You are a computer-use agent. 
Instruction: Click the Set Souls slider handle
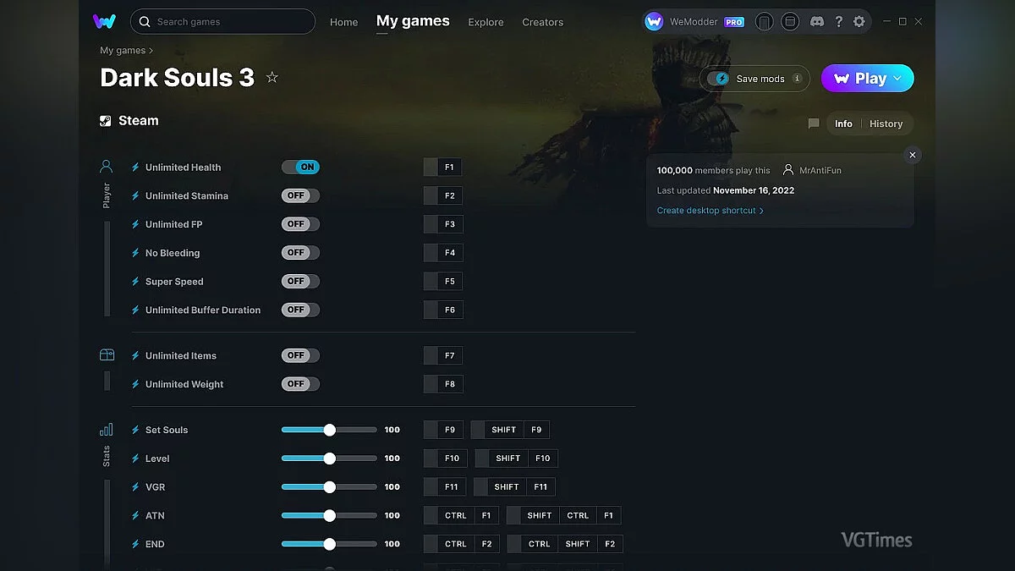329,430
